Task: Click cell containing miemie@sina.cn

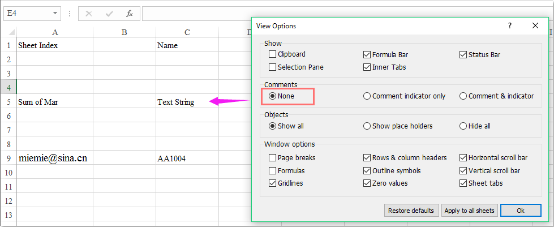Action: pyautogui.click(x=53, y=159)
